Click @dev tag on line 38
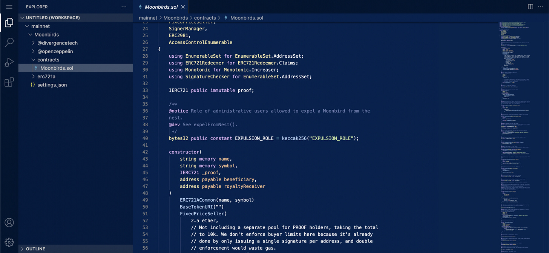Screen dimensions: 549x253 click(x=174, y=124)
